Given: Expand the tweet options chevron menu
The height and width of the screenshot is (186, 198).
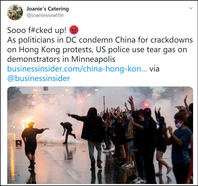Looking at the screenshot, I should pyautogui.click(x=191, y=8).
